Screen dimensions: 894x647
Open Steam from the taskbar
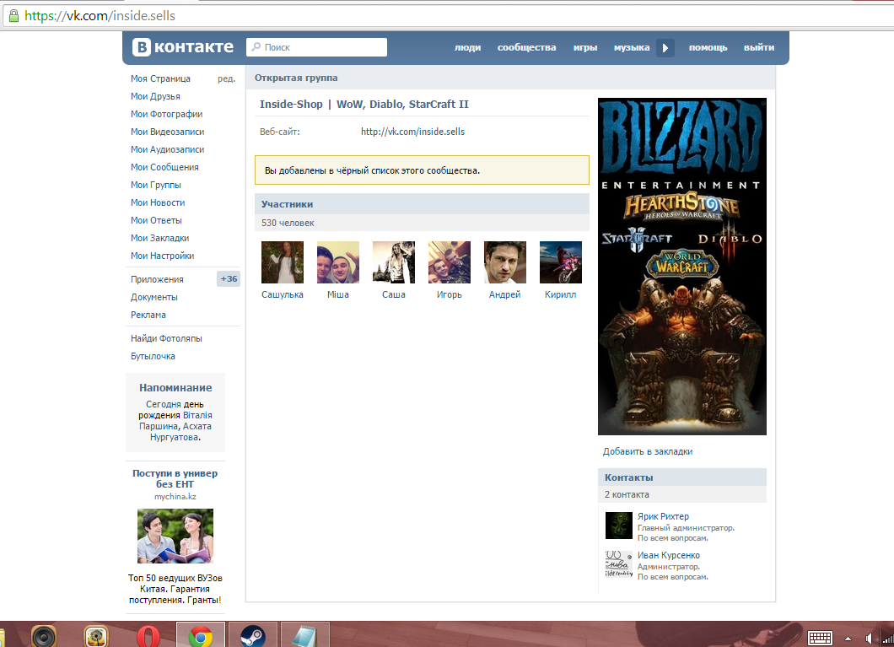pos(252,636)
